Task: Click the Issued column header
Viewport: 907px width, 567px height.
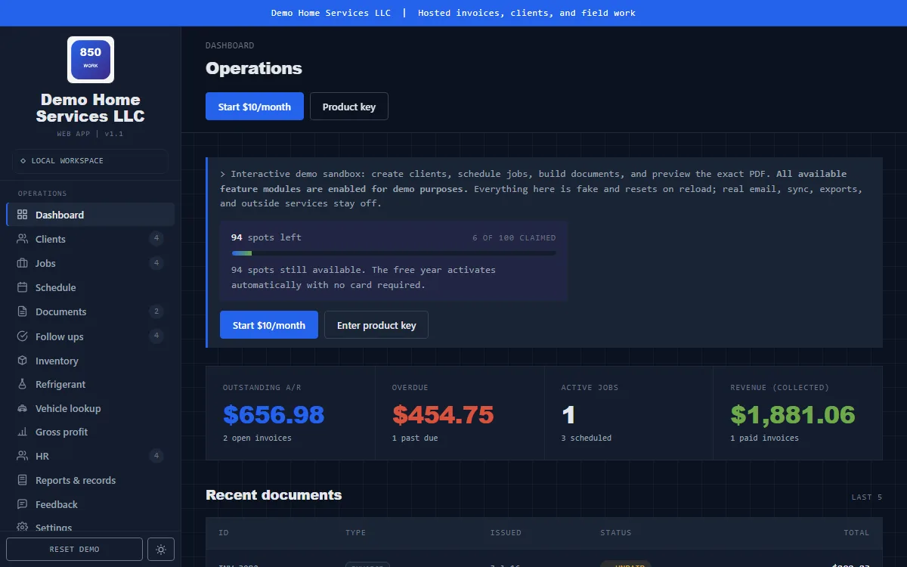Action: pyautogui.click(x=506, y=533)
